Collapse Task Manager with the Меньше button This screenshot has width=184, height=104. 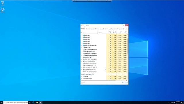(x=84, y=83)
